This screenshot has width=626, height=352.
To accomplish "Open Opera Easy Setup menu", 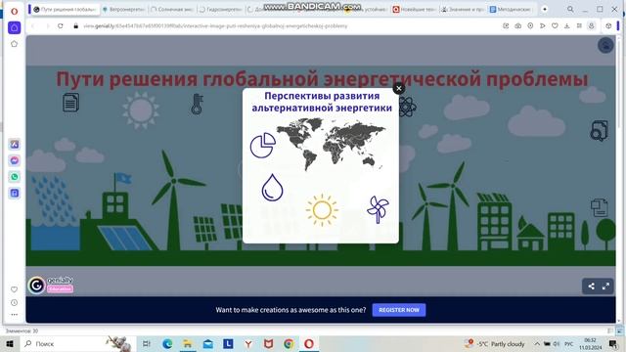I will 579,26.
